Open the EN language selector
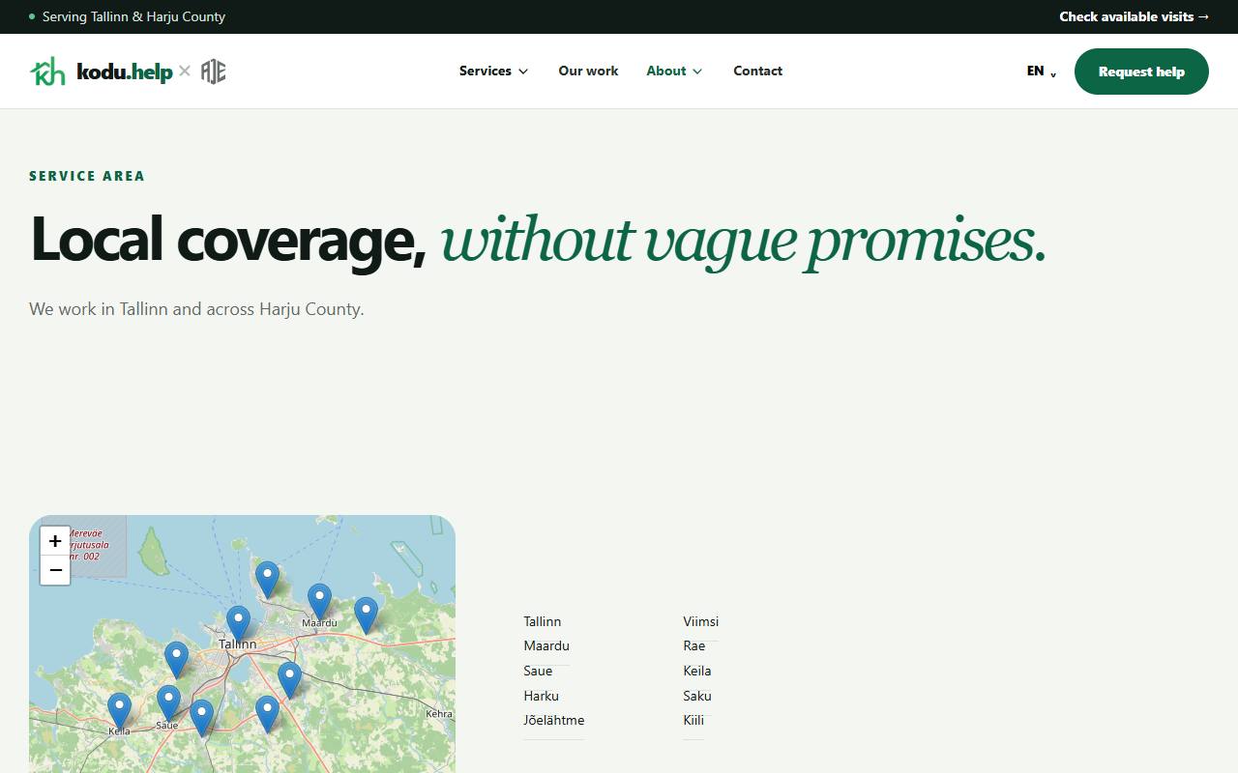1238x773 pixels. click(x=1042, y=71)
